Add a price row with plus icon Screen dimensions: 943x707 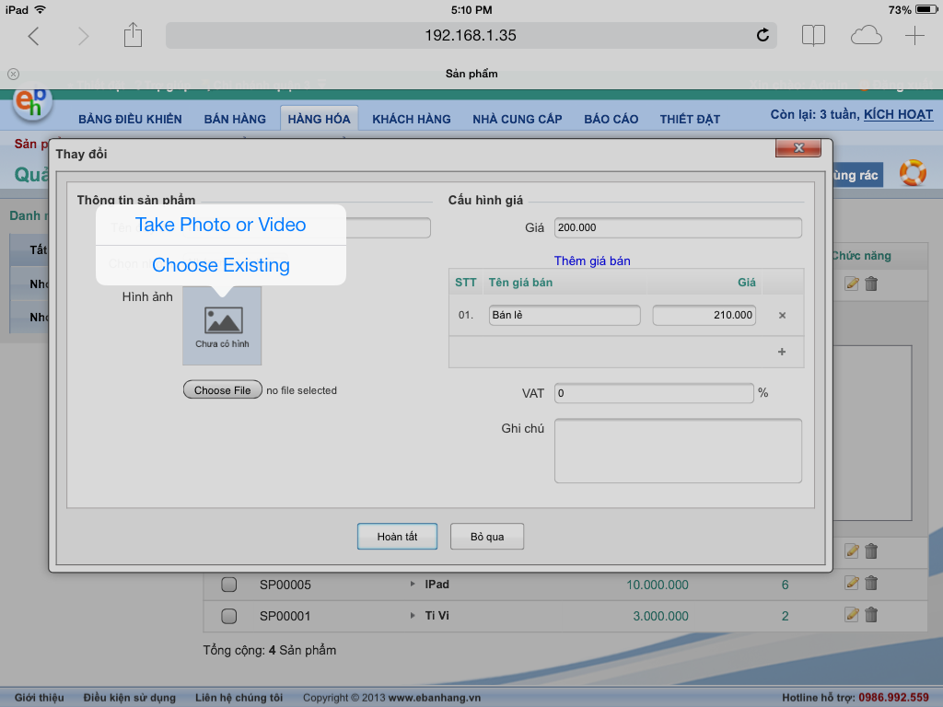pos(782,352)
